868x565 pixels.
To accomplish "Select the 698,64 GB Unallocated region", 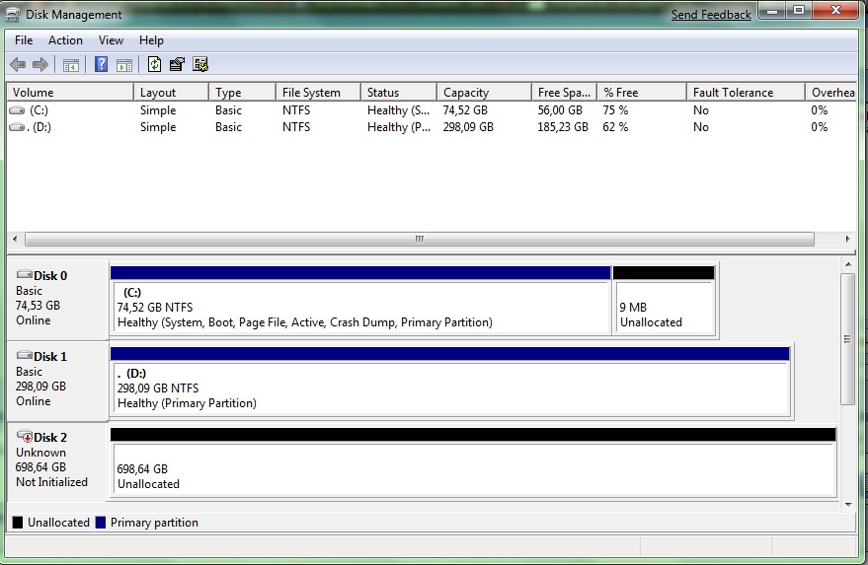I will (x=473, y=462).
